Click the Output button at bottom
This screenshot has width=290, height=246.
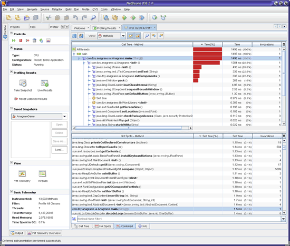click(x=17, y=233)
